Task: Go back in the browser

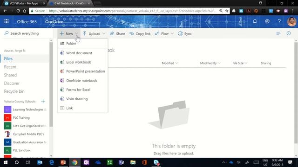Action: [5, 11]
